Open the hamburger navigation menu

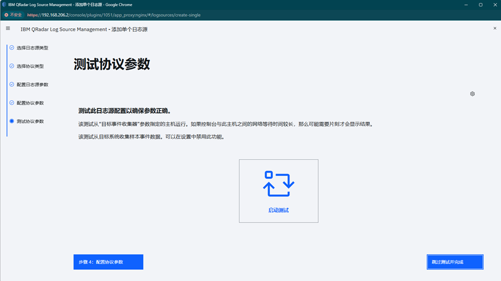click(8, 29)
